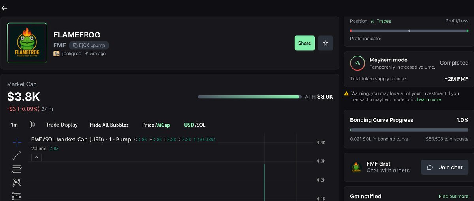This screenshot has height=201, width=474.
Task: Click the ATH progress bar
Action: [249, 97]
